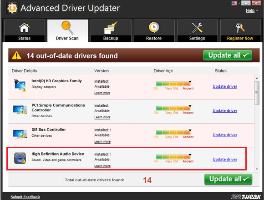Click the Backup folders icon

pyautogui.click(x=111, y=28)
